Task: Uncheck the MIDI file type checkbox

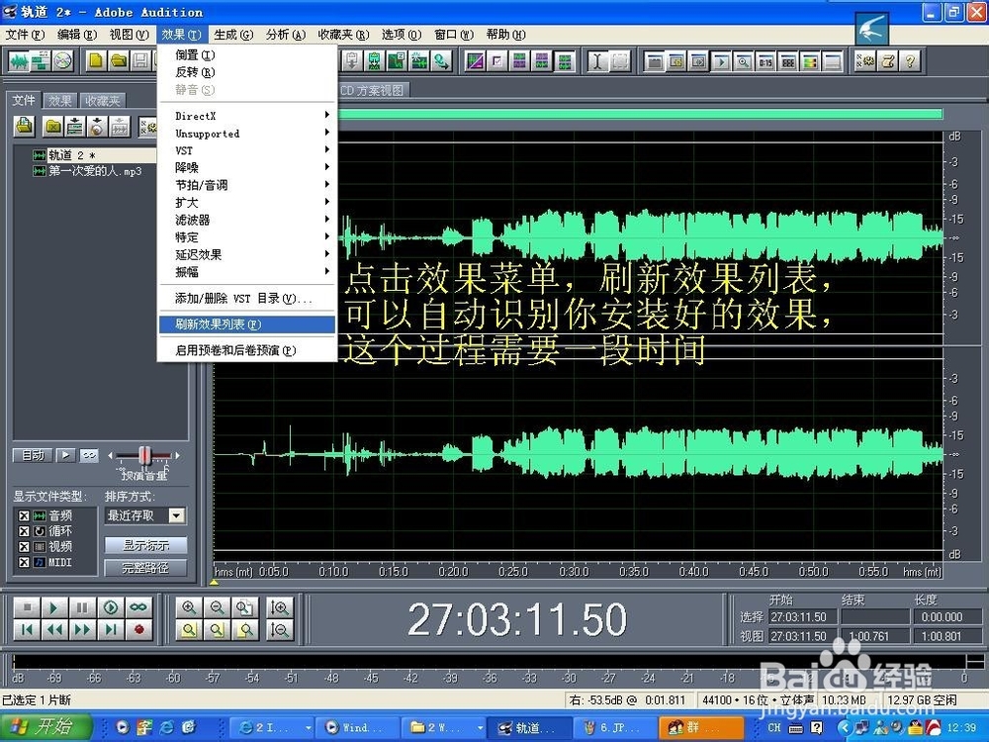Action: [x=24, y=562]
